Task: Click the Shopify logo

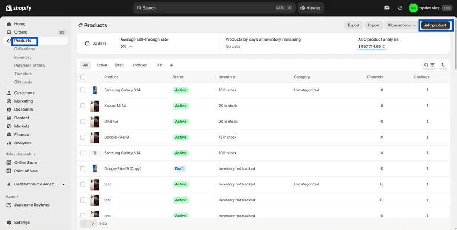Action: point(19,8)
